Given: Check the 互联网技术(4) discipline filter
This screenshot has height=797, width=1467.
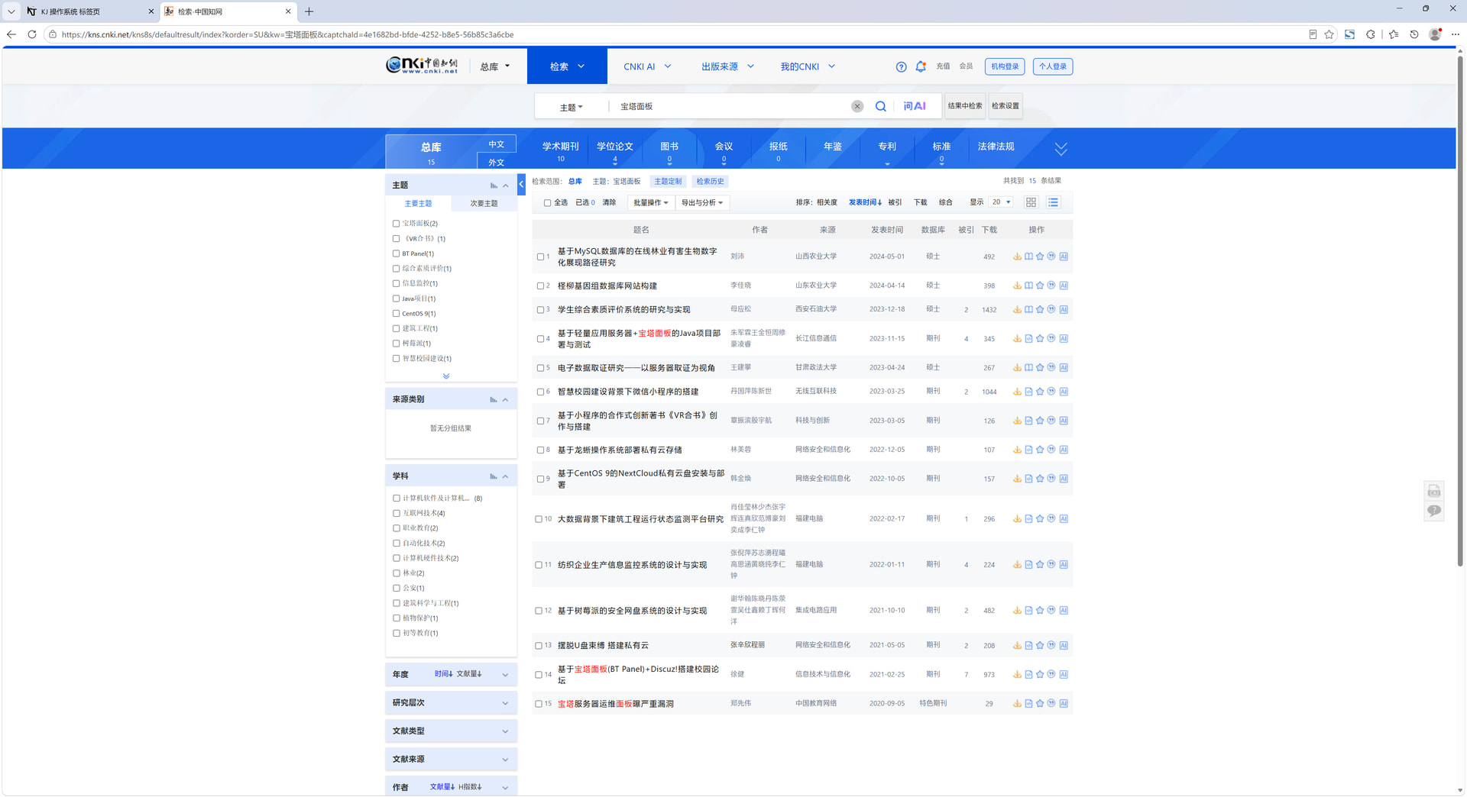Looking at the screenshot, I should [x=396, y=513].
